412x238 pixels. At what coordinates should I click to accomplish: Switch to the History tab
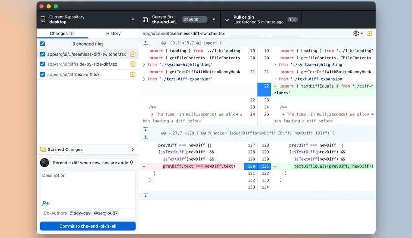[x=113, y=33]
